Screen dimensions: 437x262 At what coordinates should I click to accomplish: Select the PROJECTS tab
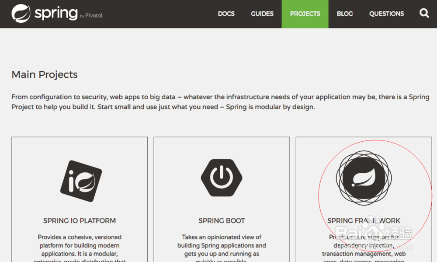[305, 14]
